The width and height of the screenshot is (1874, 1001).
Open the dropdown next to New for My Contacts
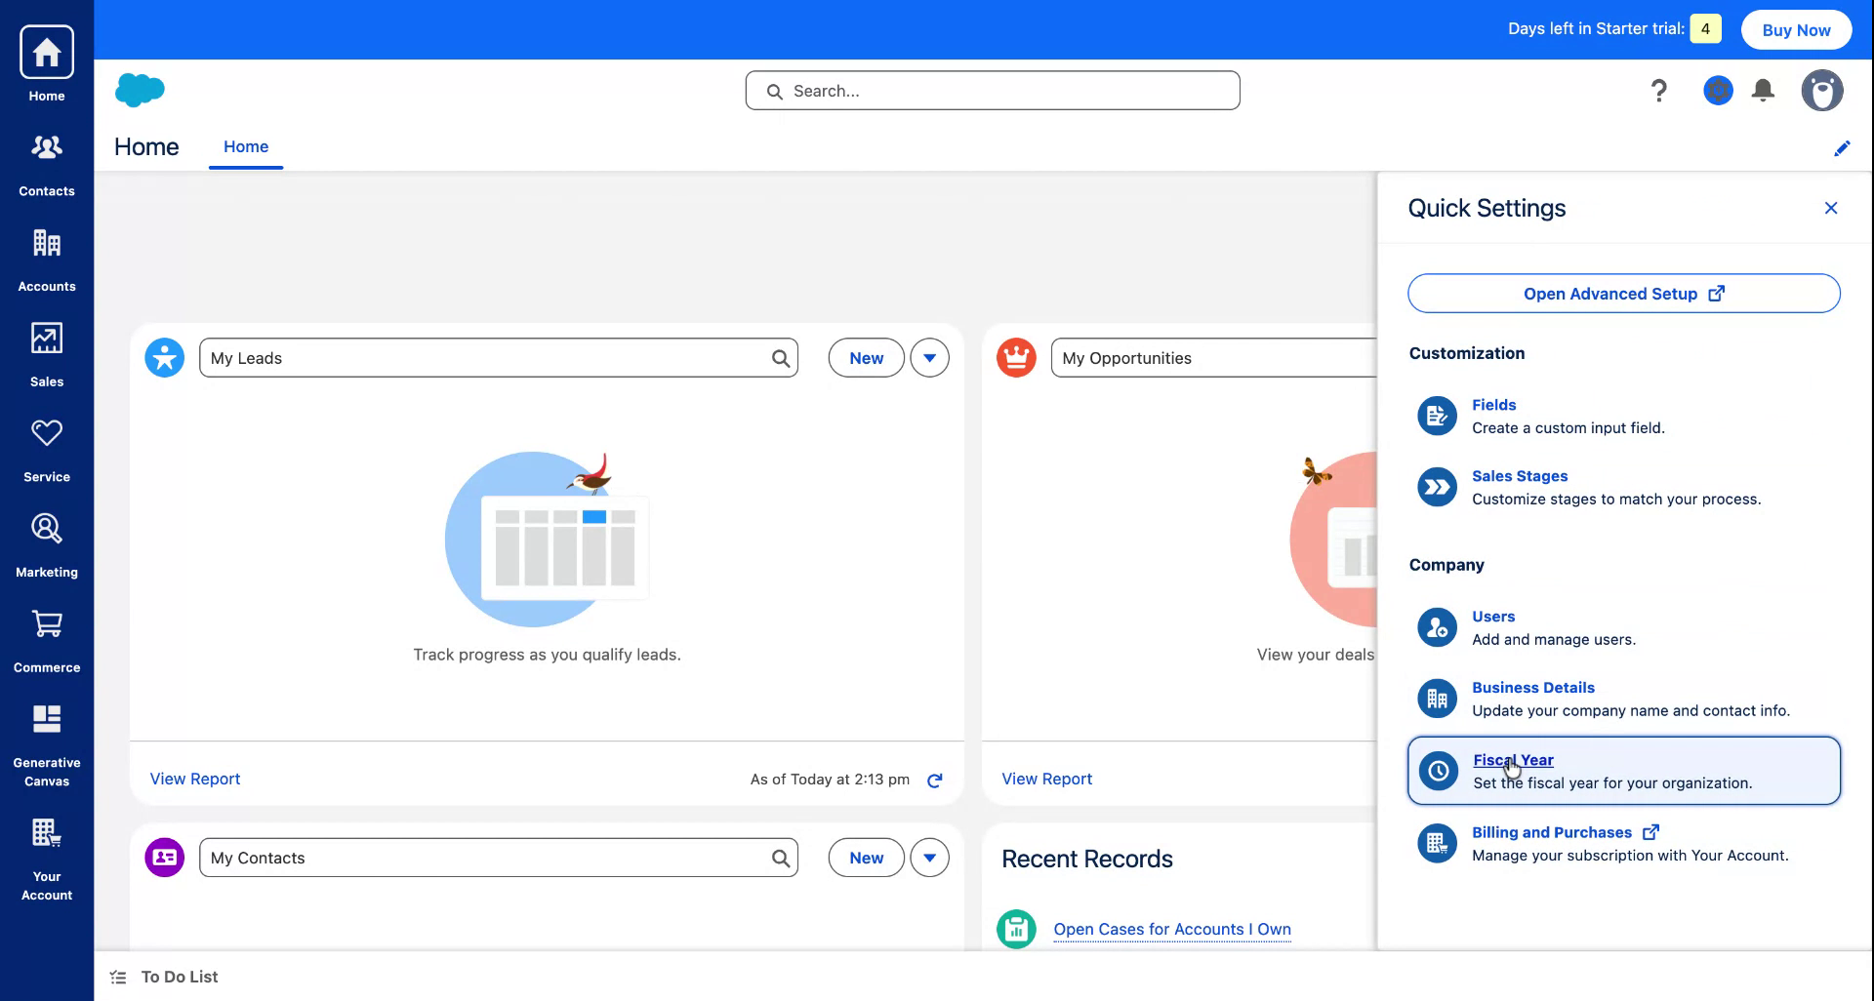tap(928, 857)
